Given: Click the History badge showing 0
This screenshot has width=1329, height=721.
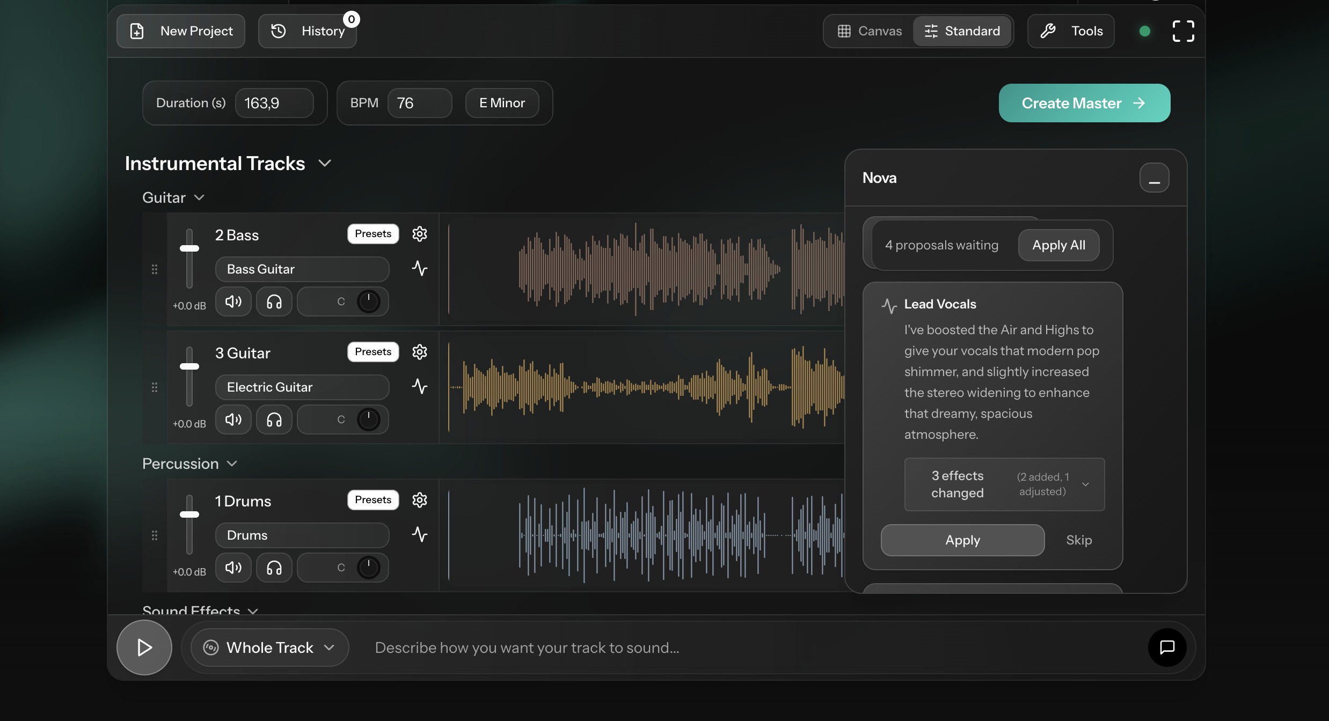Looking at the screenshot, I should pos(352,19).
